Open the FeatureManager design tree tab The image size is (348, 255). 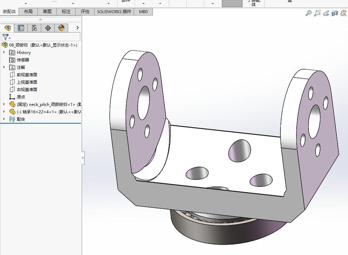coord(7,28)
